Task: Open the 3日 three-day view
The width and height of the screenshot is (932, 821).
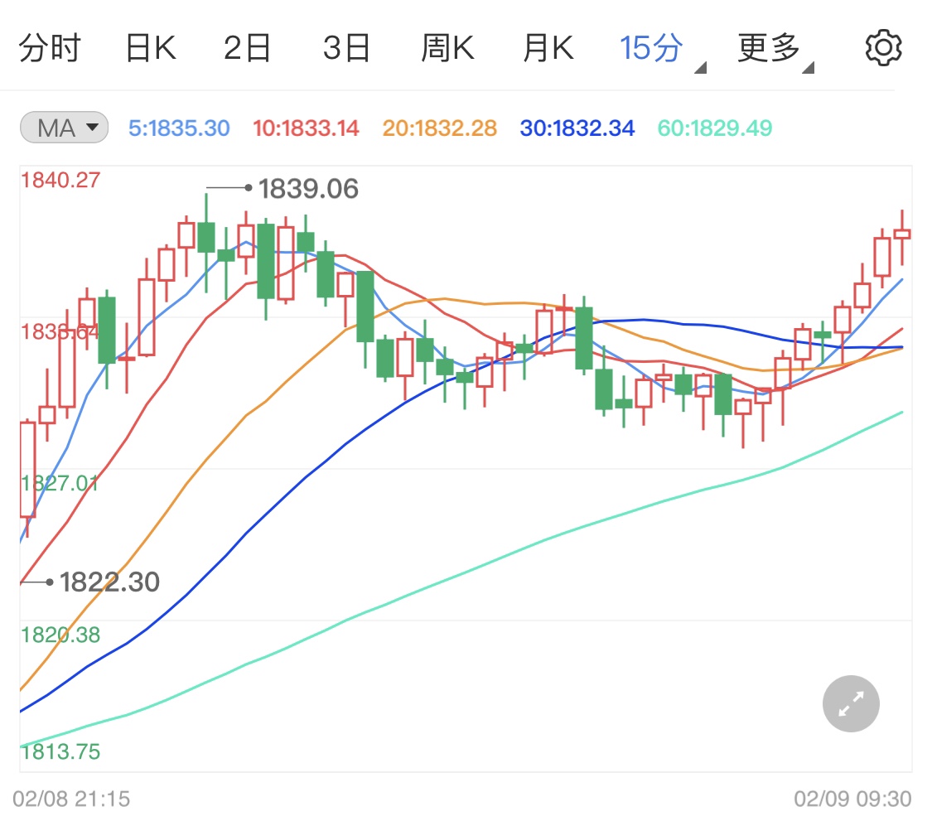Action: coord(346,48)
